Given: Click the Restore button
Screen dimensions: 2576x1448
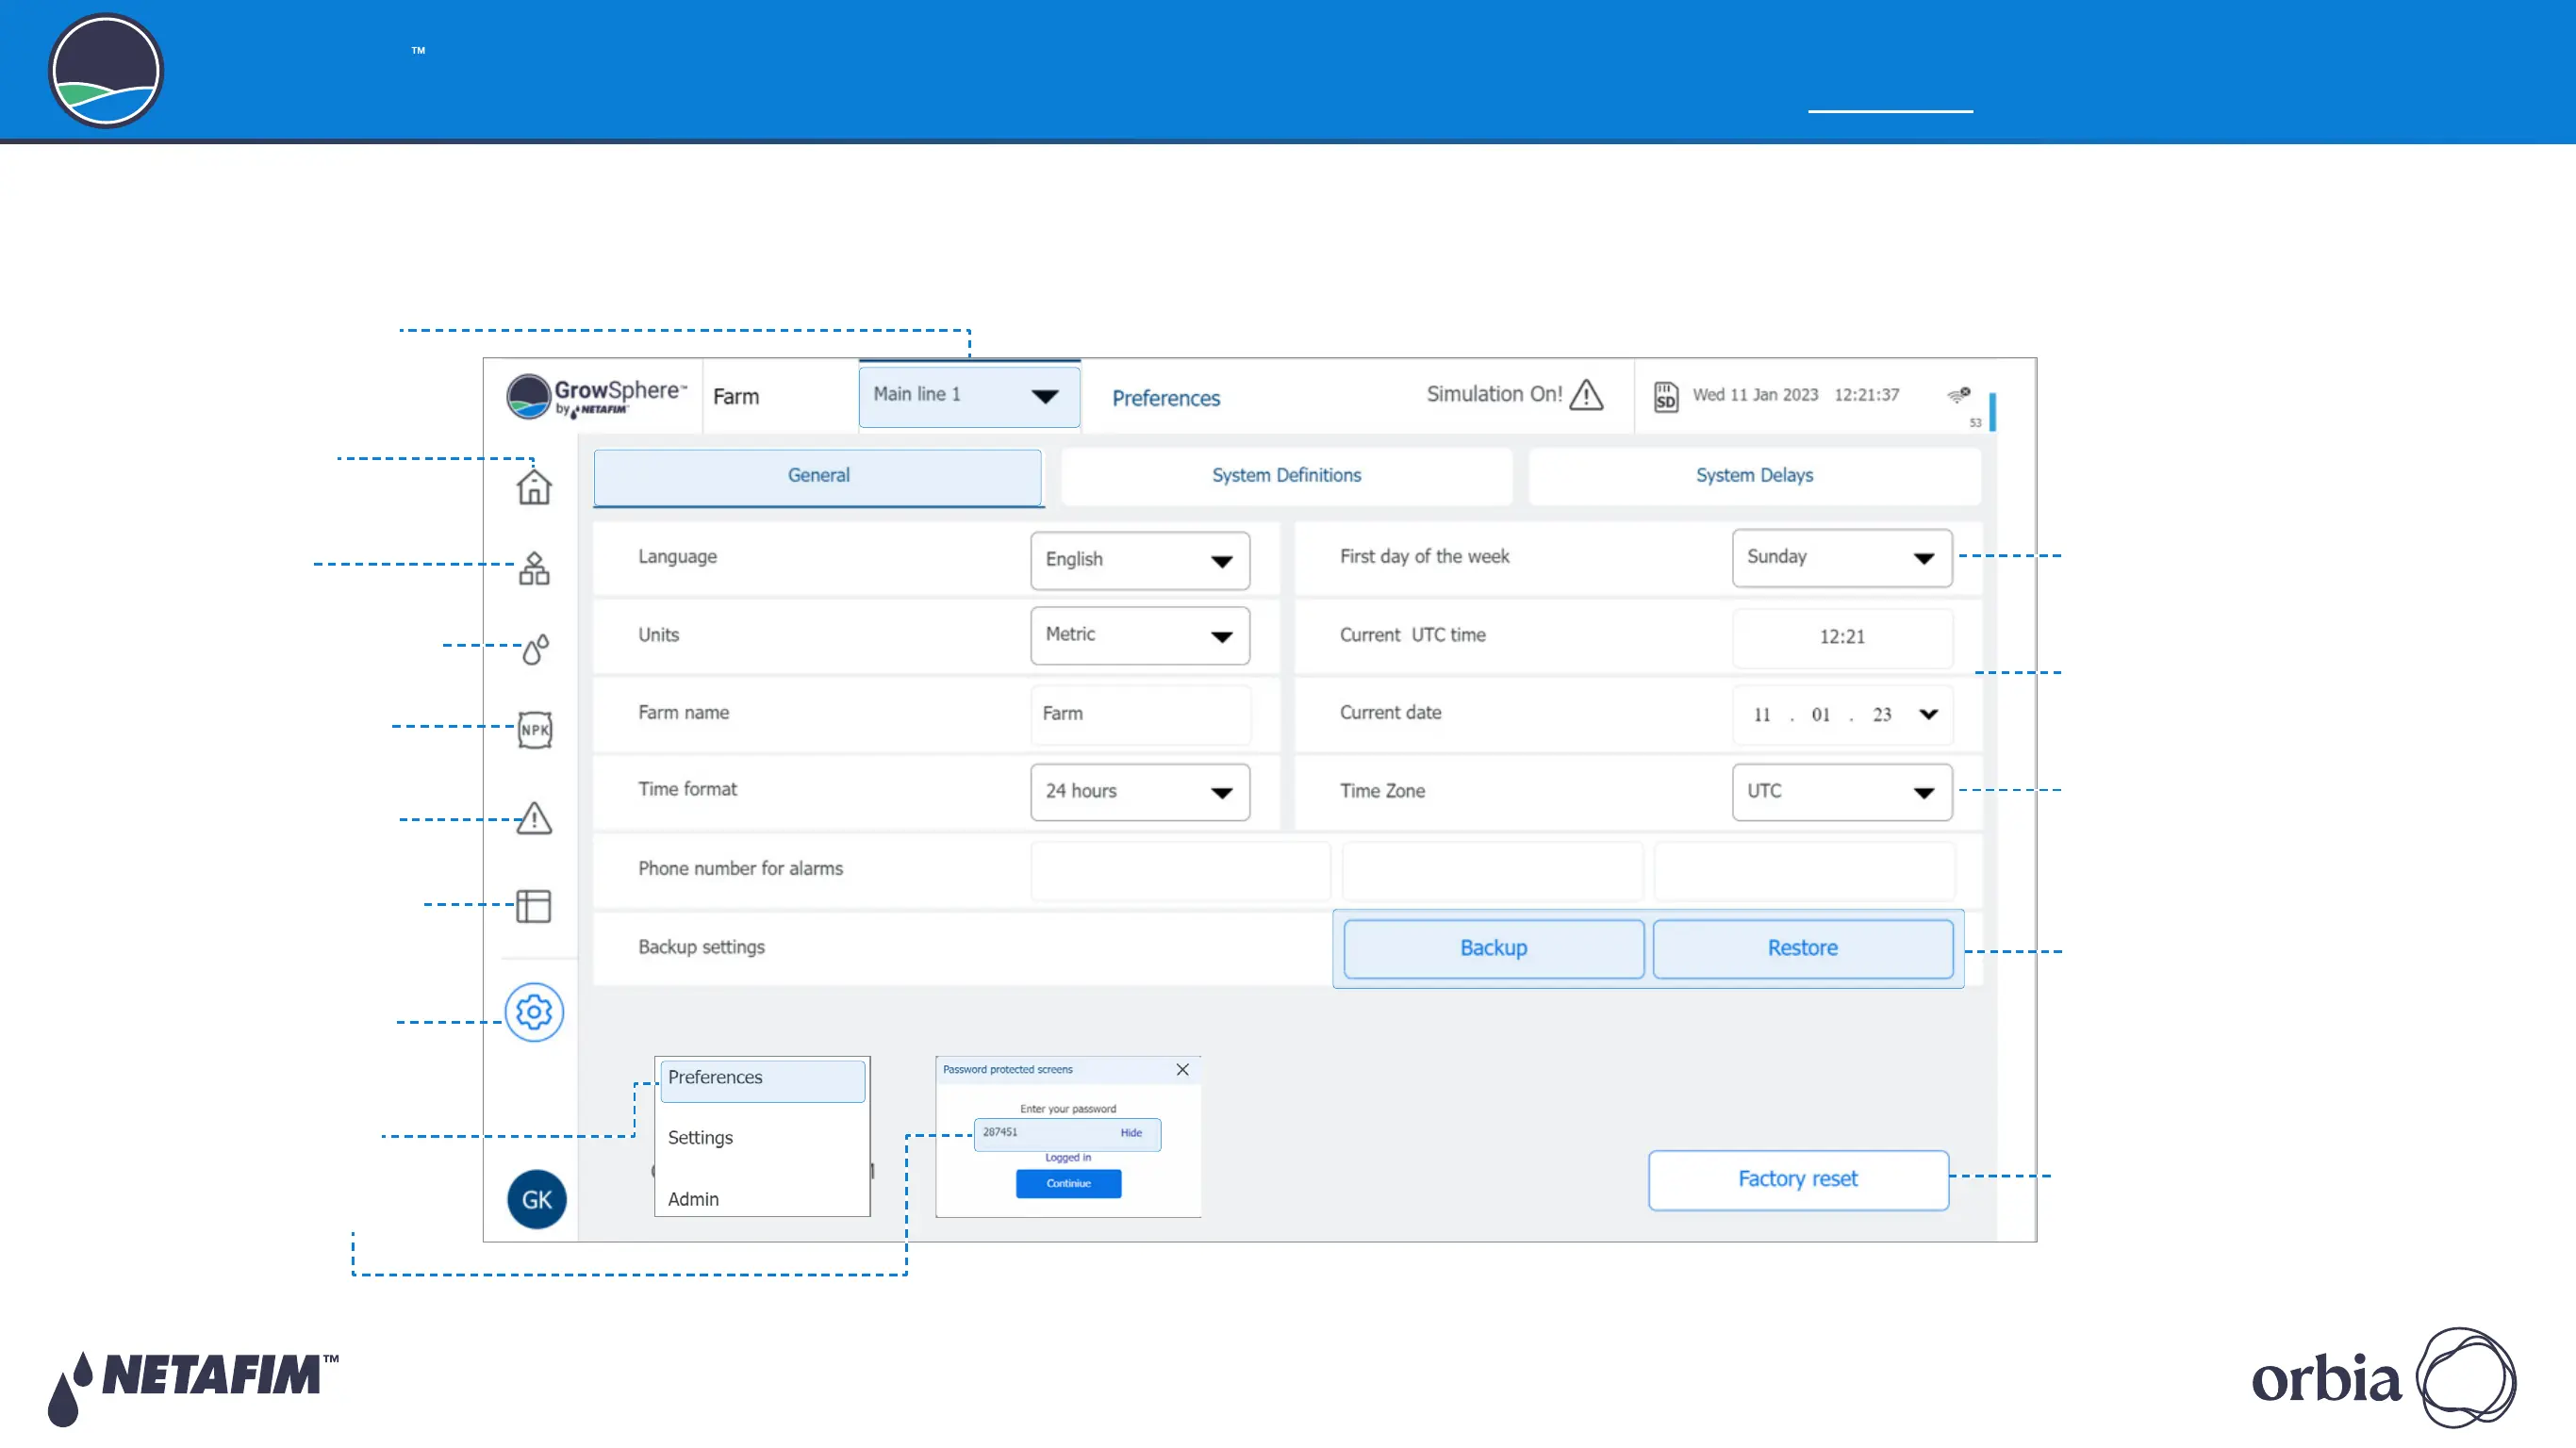Looking at the screenshot, I should pyautogui.click(x=1802, y=948).
